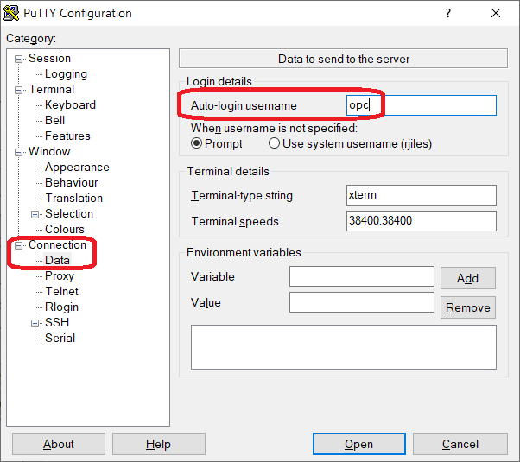Open the Proxy settings
Screen dimensions: 520x462
[60, 276]
